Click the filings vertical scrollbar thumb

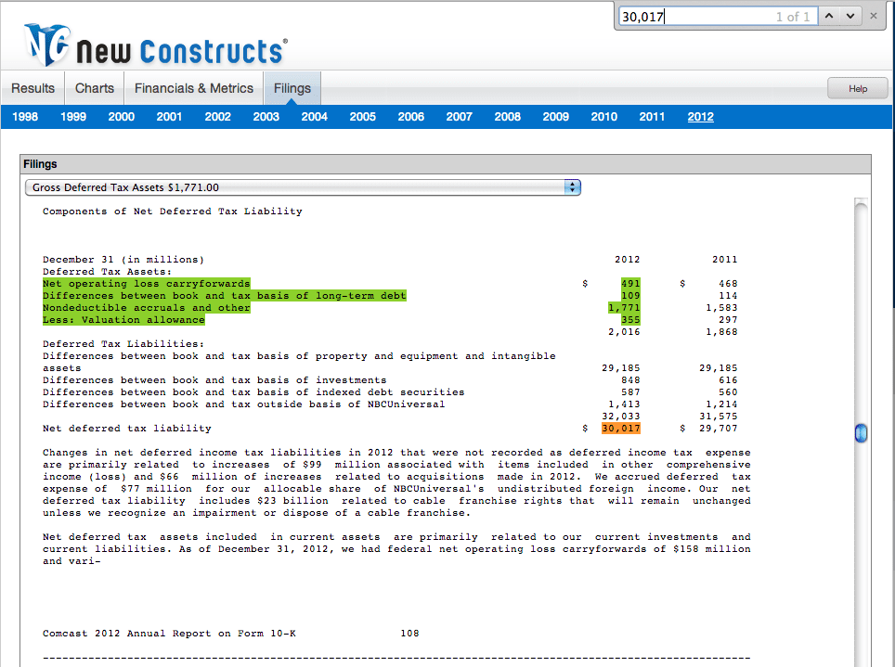click(861, 433)
